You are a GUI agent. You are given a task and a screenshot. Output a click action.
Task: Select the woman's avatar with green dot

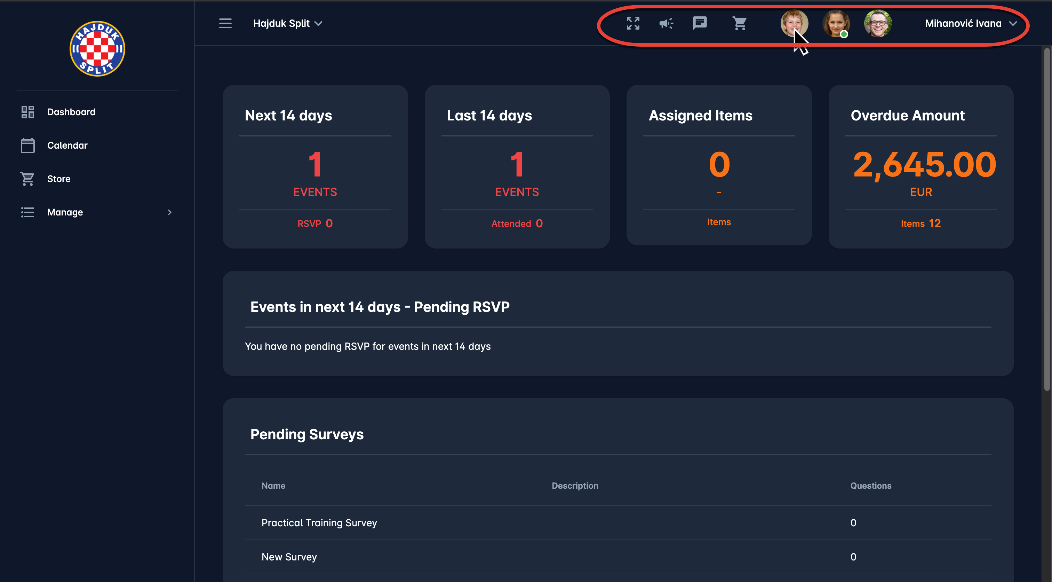coord(836,23)
